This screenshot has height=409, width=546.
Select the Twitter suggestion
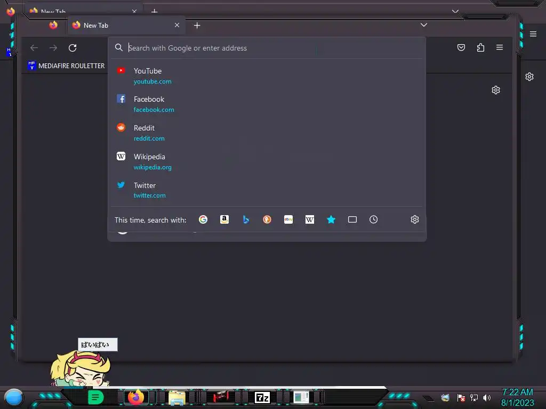[x=267, y=190]
